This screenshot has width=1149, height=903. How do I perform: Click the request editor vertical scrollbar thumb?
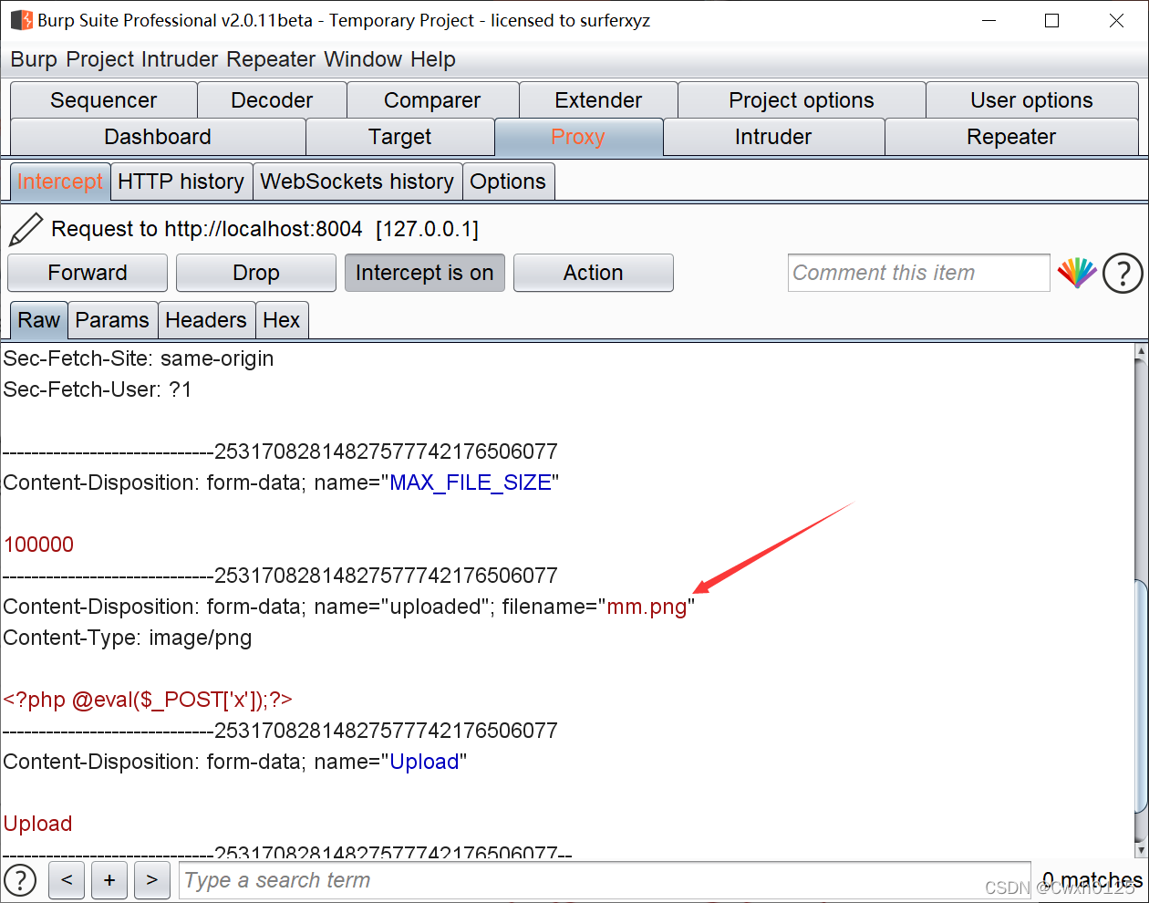point(1140,698)
